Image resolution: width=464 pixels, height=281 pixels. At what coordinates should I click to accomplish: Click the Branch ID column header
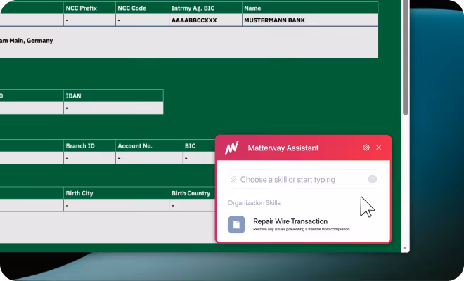(x=89, y=146)
